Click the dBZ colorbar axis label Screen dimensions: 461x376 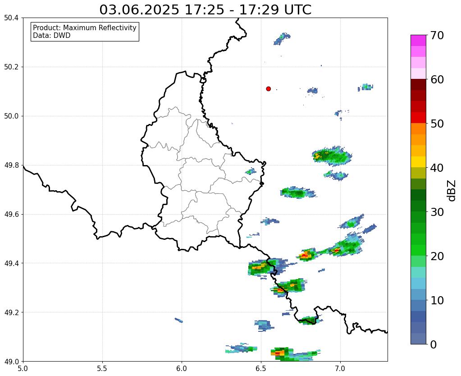click(452, 191)
